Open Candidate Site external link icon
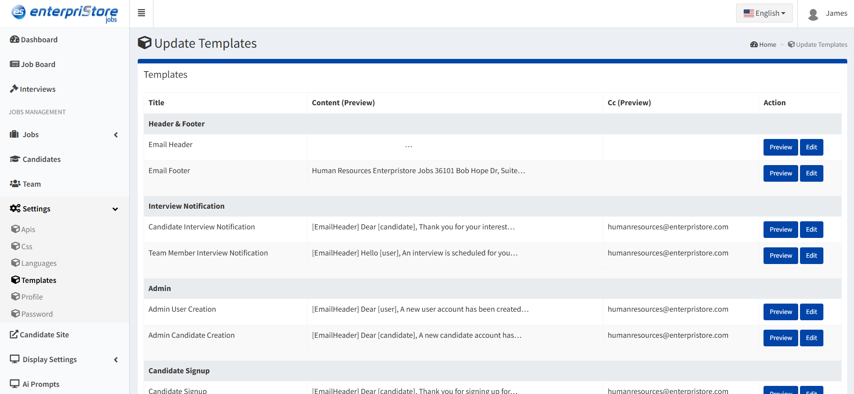The width and height of the screenshot is (854, 394). [14, 335]
